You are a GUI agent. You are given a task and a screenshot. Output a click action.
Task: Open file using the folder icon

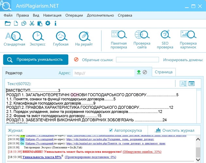tap(8, 23)
